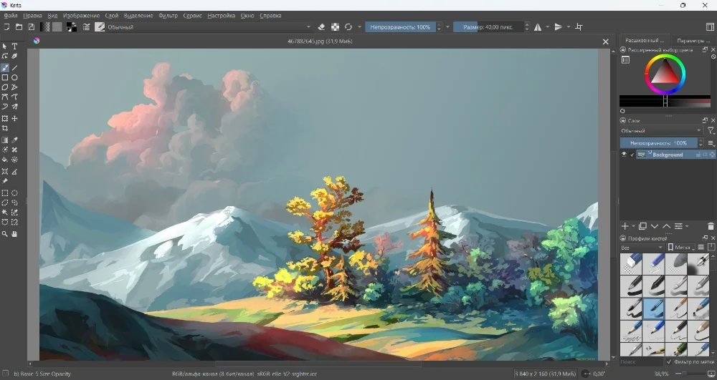Expand the opacity slider options arrow

click(447, 27)
